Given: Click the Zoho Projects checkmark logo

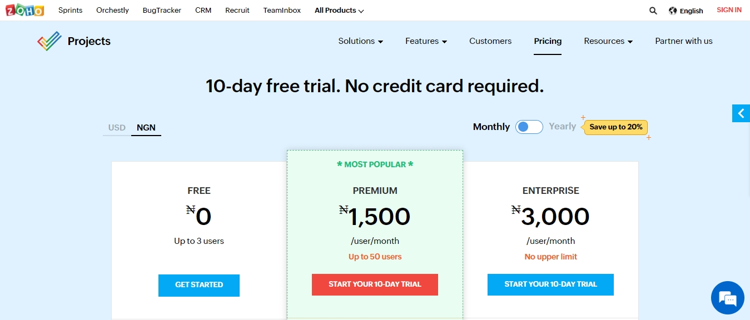Looking at the screenshot, I should pyautogui.click(x=49, y=41).
